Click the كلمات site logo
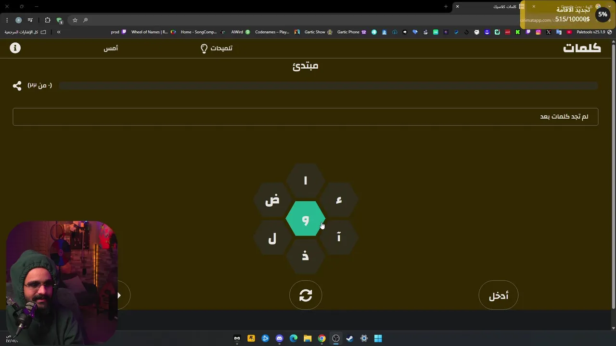The width and height of the screenshot is (616, 346). [x=582, y=48]
